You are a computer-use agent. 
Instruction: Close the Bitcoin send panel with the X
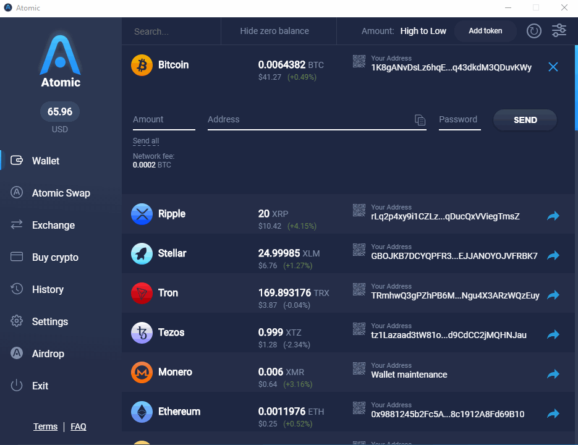553,67
